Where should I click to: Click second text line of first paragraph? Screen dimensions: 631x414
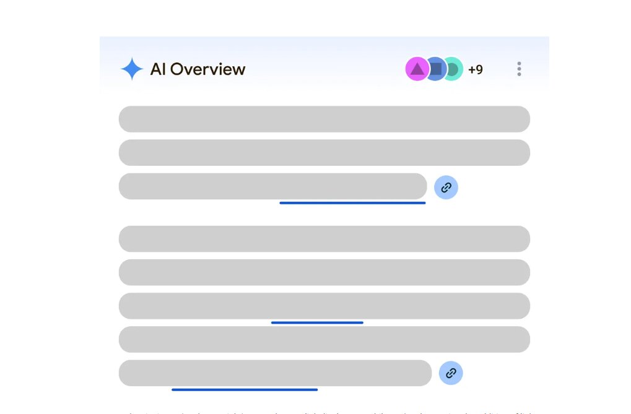(x=324, y=153)
